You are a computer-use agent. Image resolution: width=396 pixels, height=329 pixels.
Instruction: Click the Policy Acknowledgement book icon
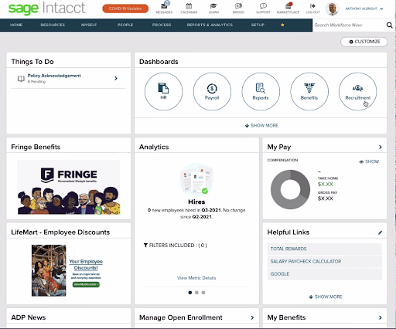(x=21, y=78)
